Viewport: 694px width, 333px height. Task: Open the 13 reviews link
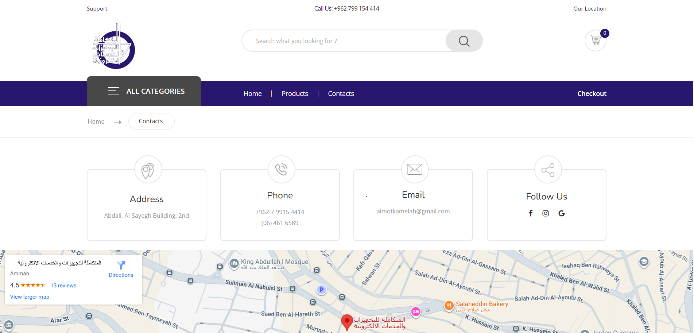pyautogui.click(x=63, y=286)
